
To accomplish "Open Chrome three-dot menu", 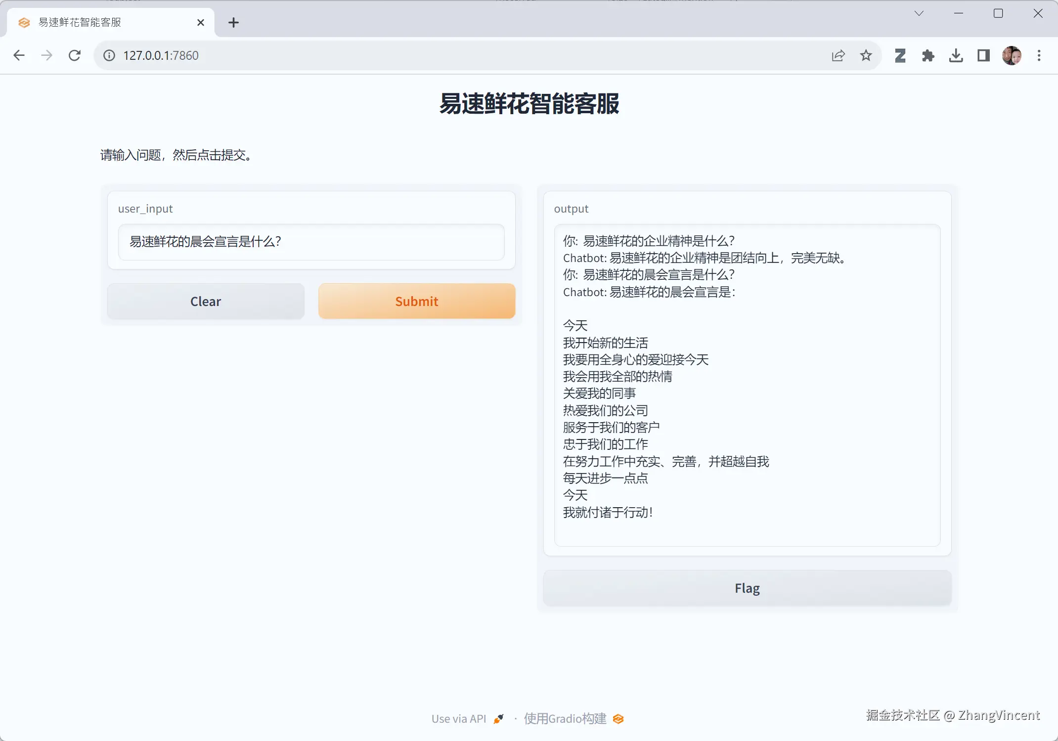I will [x=1039, y=55].
